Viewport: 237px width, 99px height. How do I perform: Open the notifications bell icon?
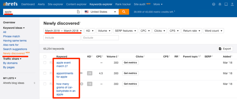pos(220,4)
